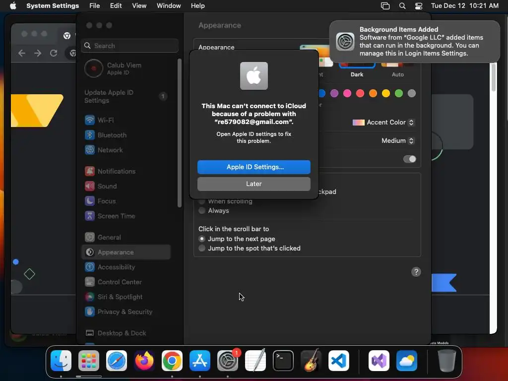
Task: Open GarageBand from the Dock
Action: (x=311, y=361)
